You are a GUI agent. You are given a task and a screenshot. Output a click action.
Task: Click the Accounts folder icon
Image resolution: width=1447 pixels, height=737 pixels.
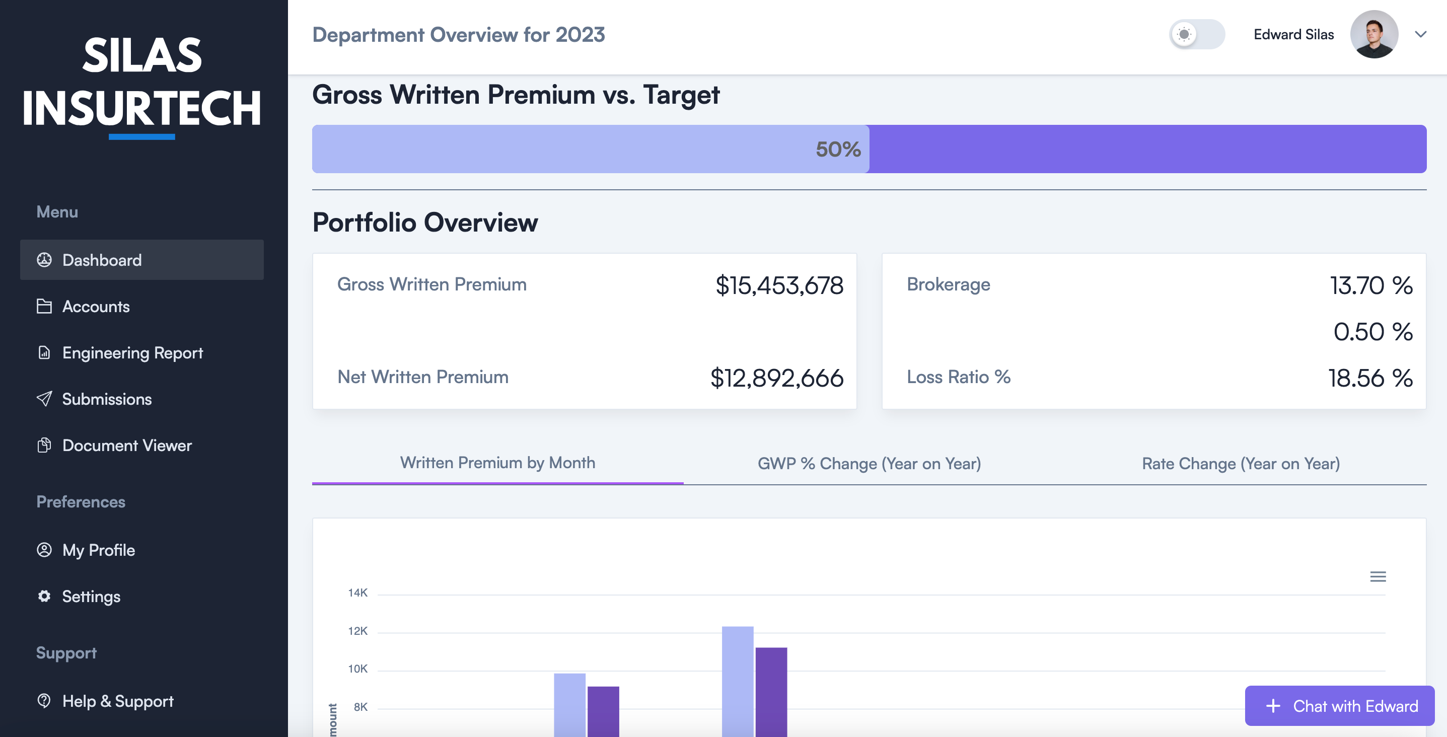tap(44, 306)
